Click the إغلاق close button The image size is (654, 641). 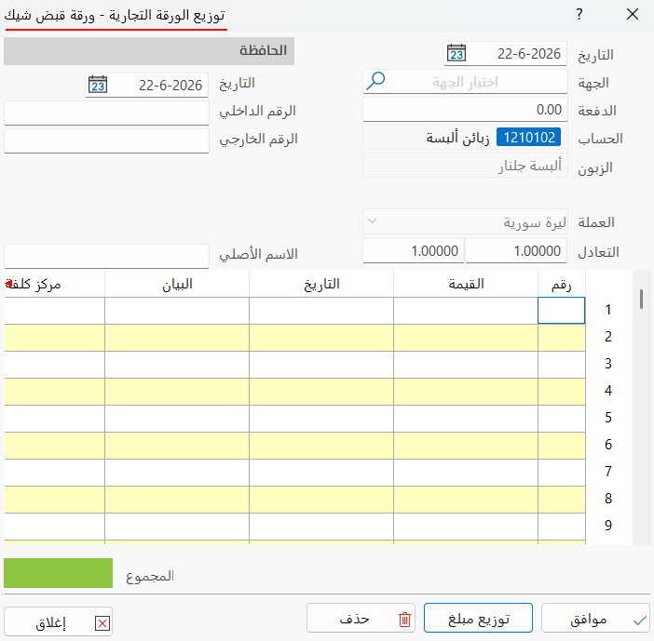click(58, 621)
